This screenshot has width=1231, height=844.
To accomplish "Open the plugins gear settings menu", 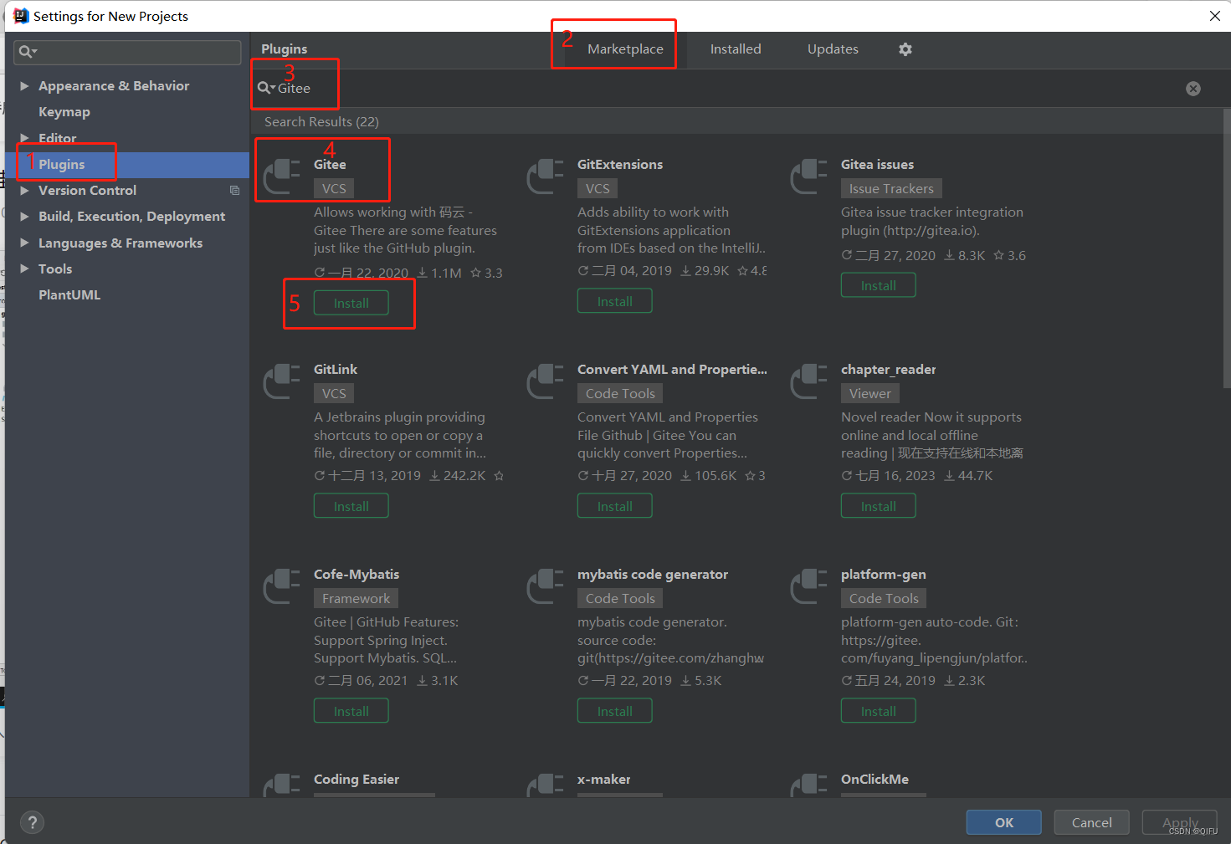I will [905, 49].
